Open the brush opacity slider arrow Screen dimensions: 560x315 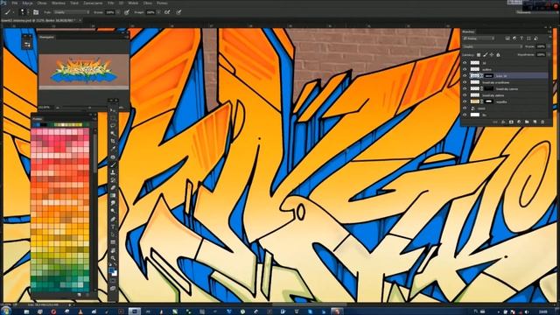tap(118, 12)
